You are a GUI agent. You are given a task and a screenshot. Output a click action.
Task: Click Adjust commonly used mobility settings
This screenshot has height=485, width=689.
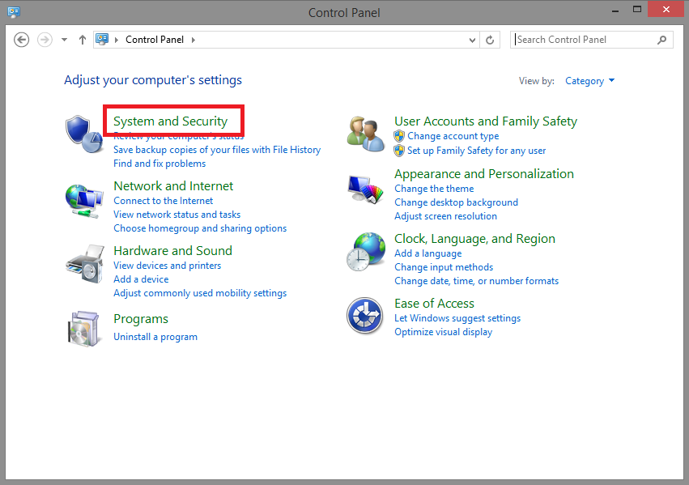(x=200, y=293)
